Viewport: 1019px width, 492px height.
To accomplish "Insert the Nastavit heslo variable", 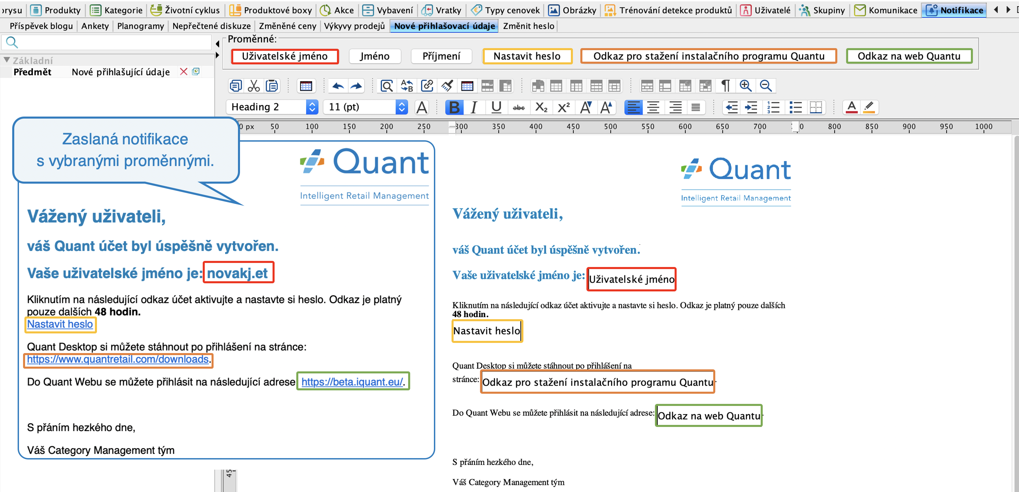I will (x=527, y=56).
